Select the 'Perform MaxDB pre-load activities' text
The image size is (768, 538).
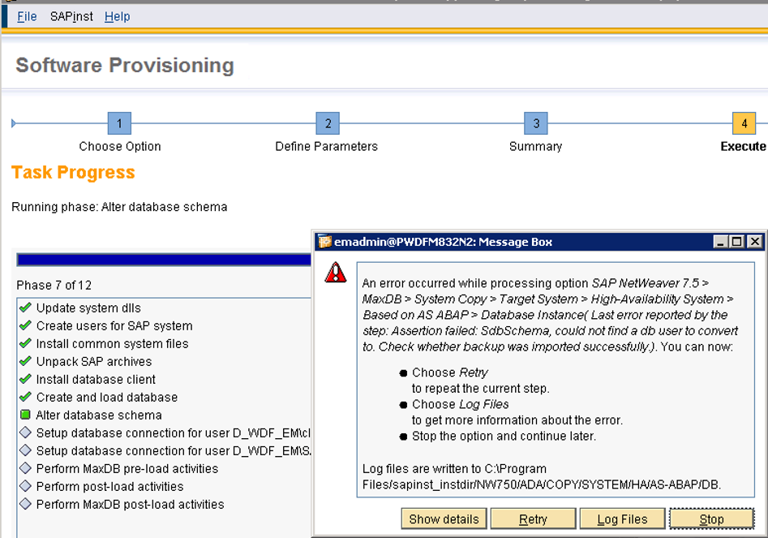click(x=127, y=468)
